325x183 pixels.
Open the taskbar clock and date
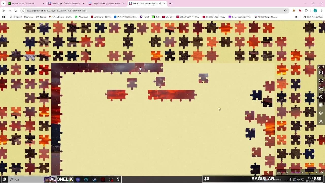[310, 179]
